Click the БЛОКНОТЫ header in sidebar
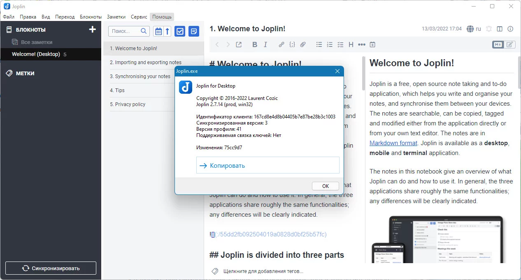 (31, 30)
